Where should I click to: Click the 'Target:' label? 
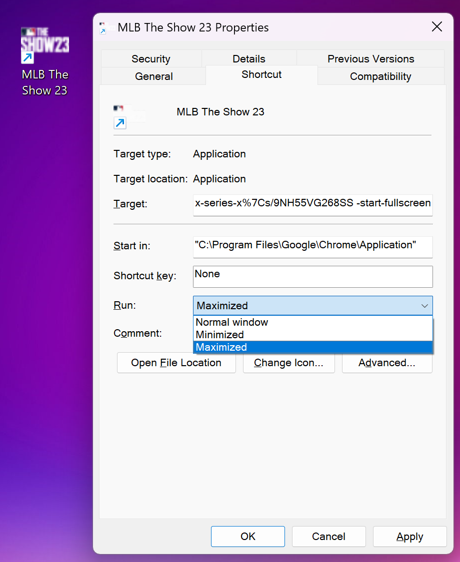130,204
